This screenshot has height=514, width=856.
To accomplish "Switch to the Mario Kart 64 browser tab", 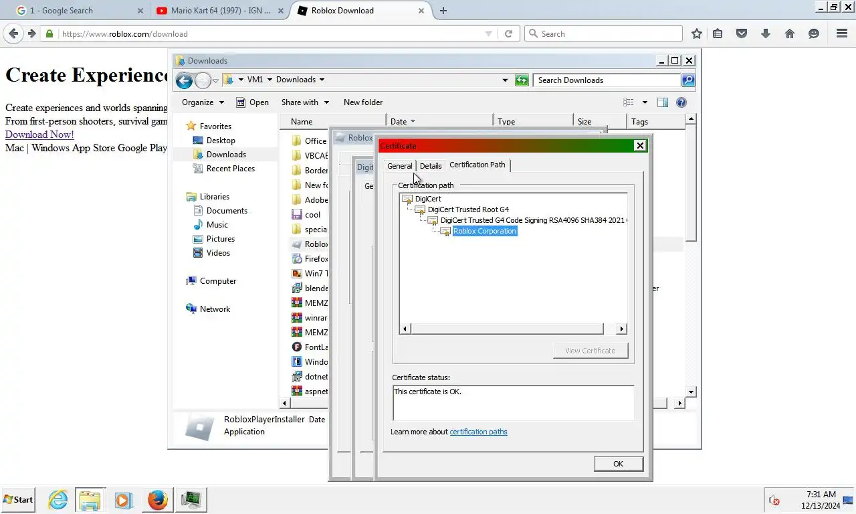I will pyautogui.click(x=219, y=11).
